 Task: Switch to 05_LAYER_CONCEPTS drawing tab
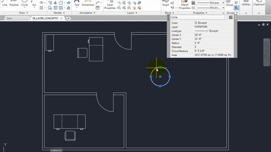[45, 18]
